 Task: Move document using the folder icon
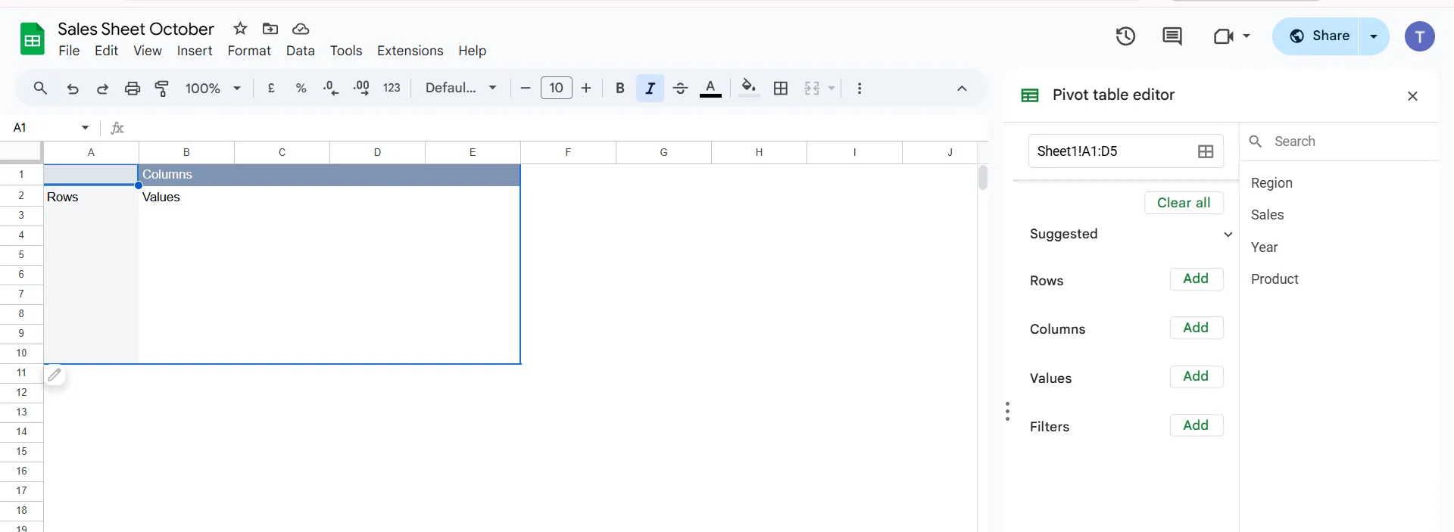click(270, 29)
